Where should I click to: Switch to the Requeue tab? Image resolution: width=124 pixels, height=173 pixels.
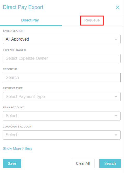92,20
